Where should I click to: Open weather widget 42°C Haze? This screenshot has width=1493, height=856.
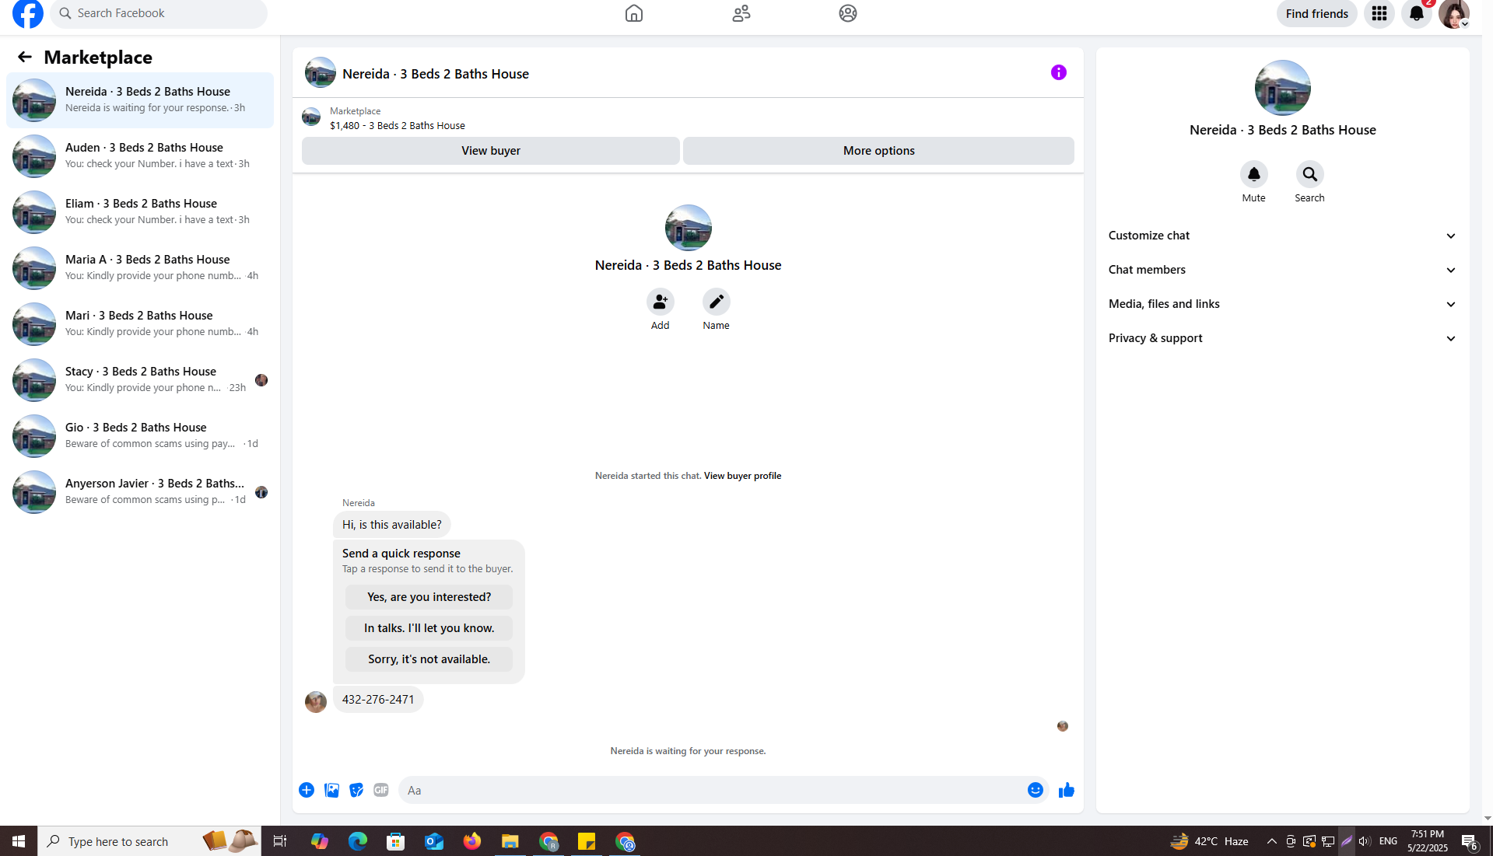click(x=1210, y=841)
